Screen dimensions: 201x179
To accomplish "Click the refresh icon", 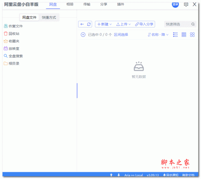I will click(89, 24).
